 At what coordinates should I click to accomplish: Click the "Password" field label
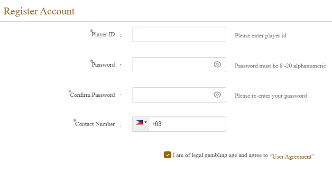click(103, 65)
